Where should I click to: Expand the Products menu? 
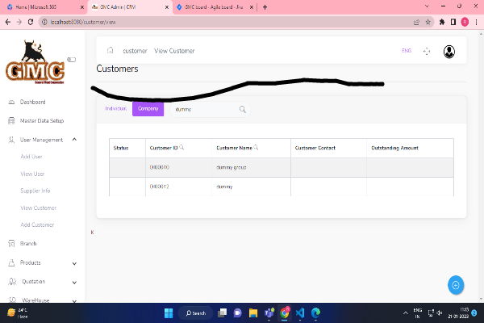74,262
